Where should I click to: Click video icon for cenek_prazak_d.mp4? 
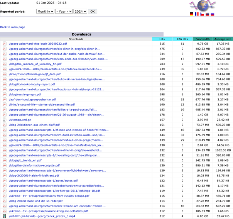pyautogui.click(x=5, y=216)
